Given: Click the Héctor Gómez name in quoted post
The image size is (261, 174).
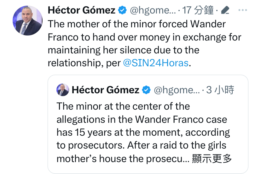Looking at the screenshot, I should (105, 90).
